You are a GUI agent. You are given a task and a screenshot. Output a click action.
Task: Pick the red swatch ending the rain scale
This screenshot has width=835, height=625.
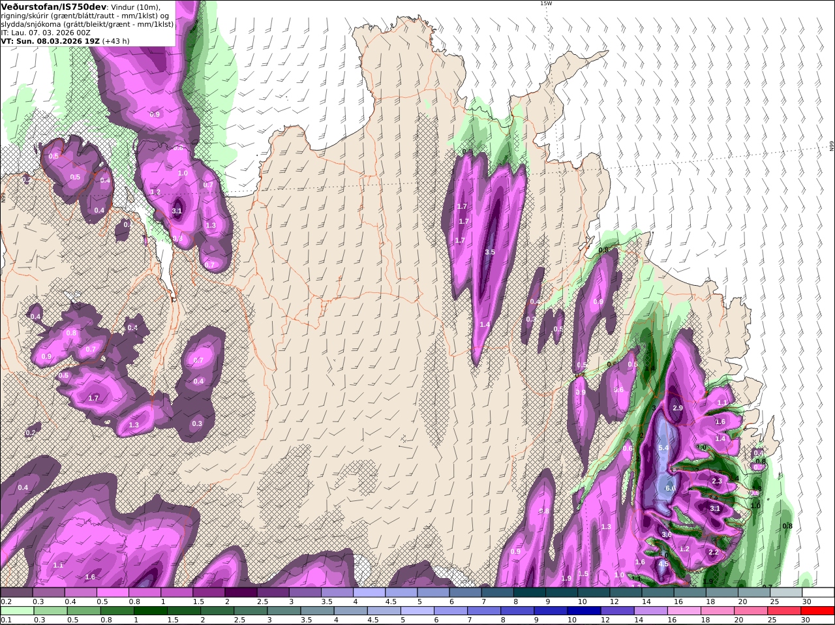coord(818,611)
